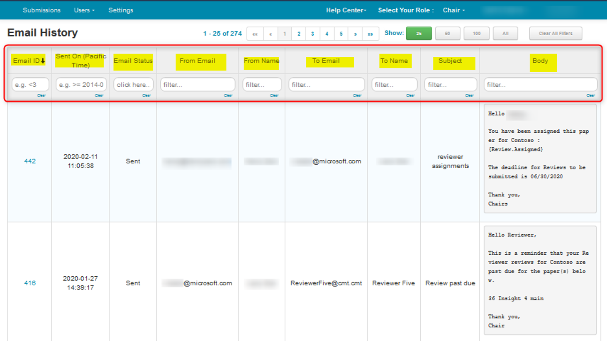The image size is (607, 341).
Task: Jump to last page using double-right arrow
Action: [x=370, y=34]
